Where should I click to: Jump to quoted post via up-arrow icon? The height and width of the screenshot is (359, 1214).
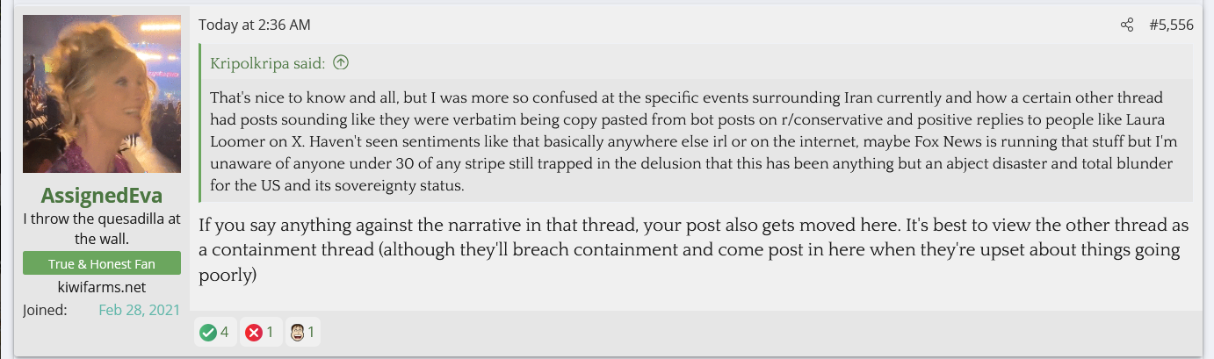(341, 62)
